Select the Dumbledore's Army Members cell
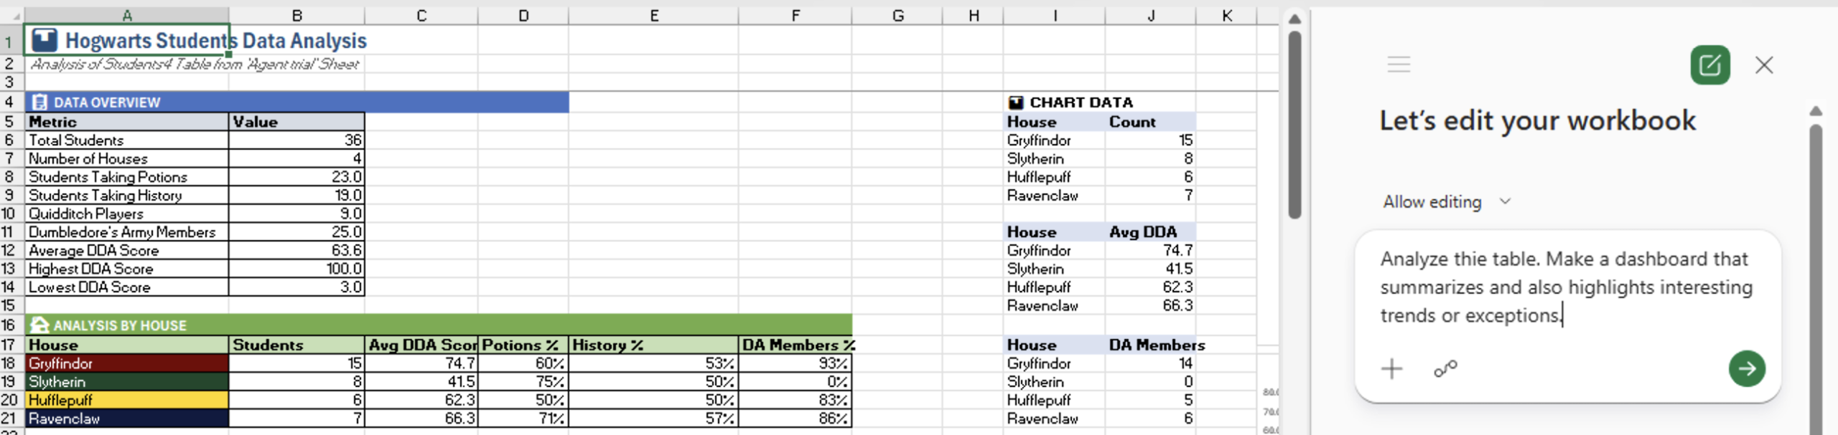The image size is (1838, 435). pos(127,232)
